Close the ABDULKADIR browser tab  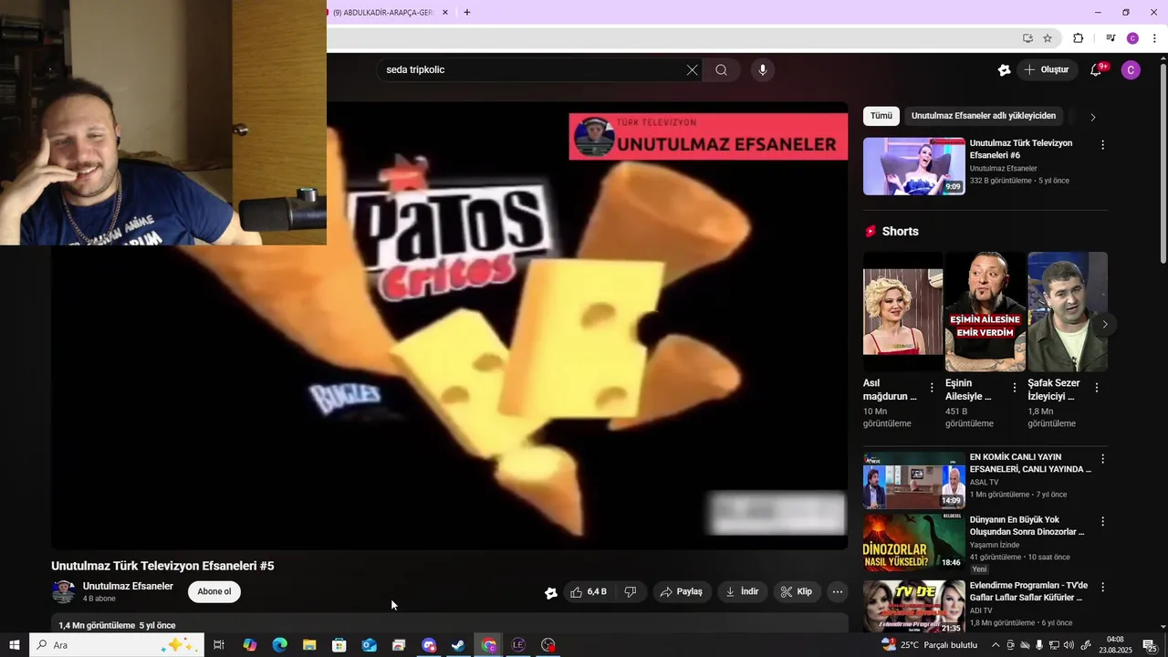pyautogui.click(x=445, y=13)
